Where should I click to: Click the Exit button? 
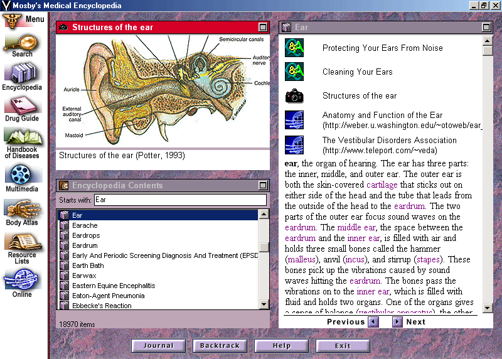[x=343, y=346]
